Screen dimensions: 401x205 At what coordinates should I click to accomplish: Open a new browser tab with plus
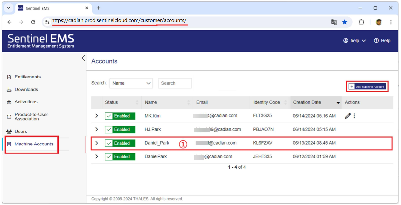(x=99, y=8)
